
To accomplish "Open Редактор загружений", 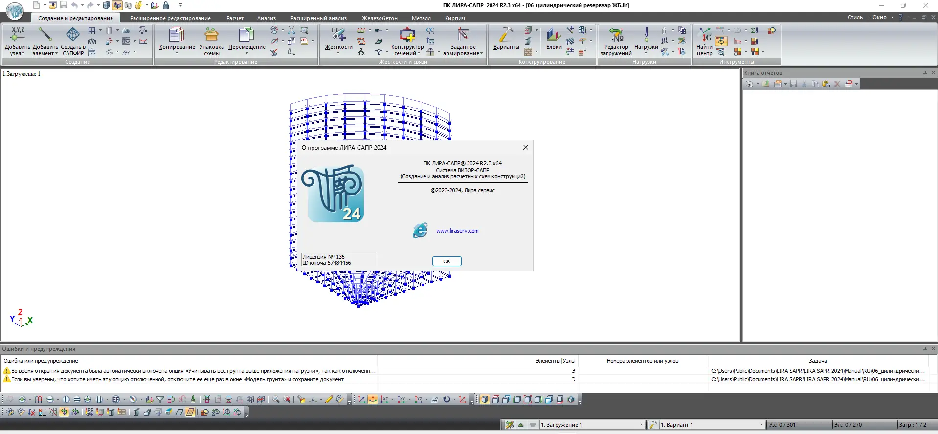I will coord(616,41).
